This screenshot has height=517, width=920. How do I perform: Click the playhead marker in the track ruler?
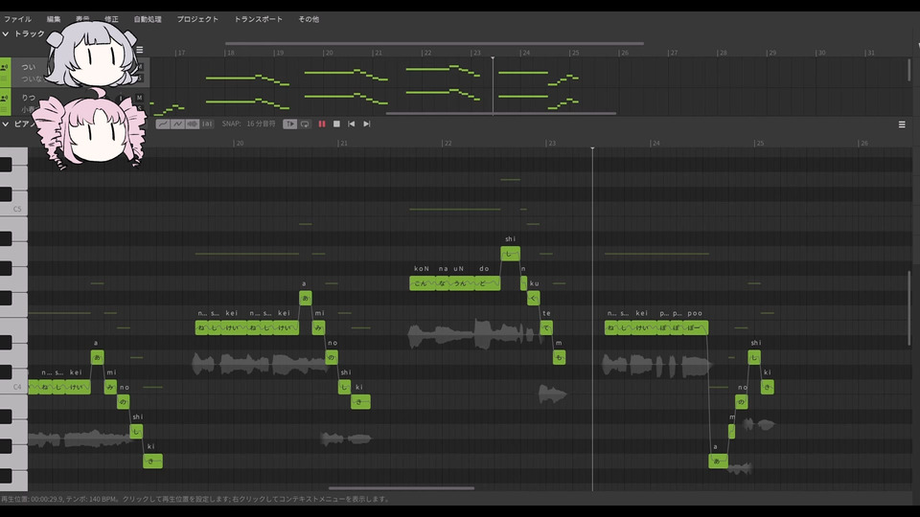493,57
